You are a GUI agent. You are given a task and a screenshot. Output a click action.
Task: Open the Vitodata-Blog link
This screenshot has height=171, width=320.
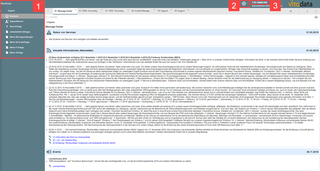(65, 140)
